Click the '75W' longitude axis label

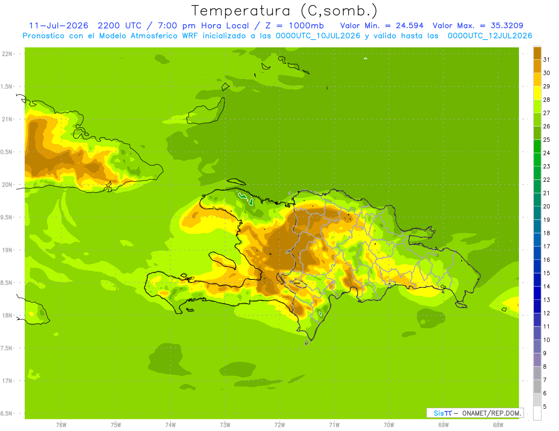(x=116, y=424)
